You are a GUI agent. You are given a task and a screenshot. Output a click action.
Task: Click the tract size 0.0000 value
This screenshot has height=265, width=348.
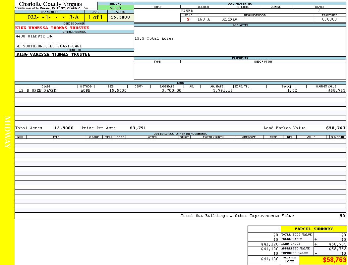[x=329, y=20]
